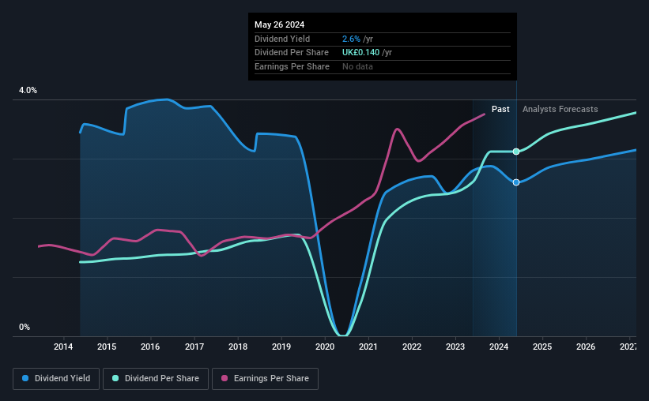649x401 pixels.
Task: Click the 'Earnings Per Share' tooltip row label
Action: click(292, 66)
